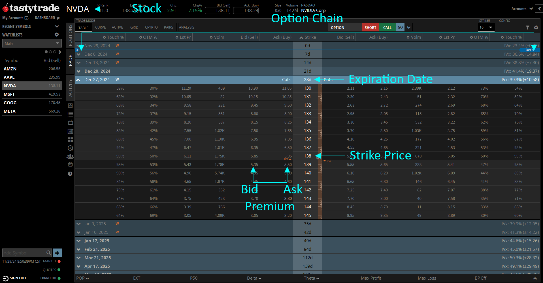The image size is (543, 283).
Task: Open the grid chart sidebar icon
Action: pos(70,131)
